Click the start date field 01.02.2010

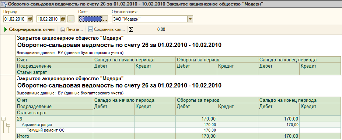point(15,19)
